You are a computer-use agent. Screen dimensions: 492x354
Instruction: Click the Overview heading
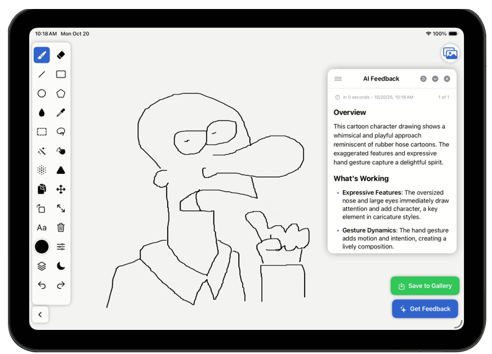coord(350,113)
